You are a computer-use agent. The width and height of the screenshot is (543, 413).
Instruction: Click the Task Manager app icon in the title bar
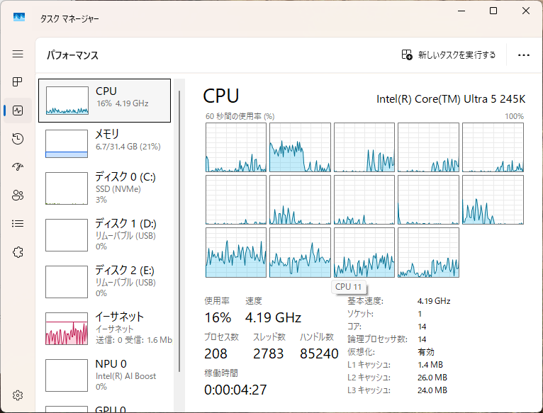[19, 17]
